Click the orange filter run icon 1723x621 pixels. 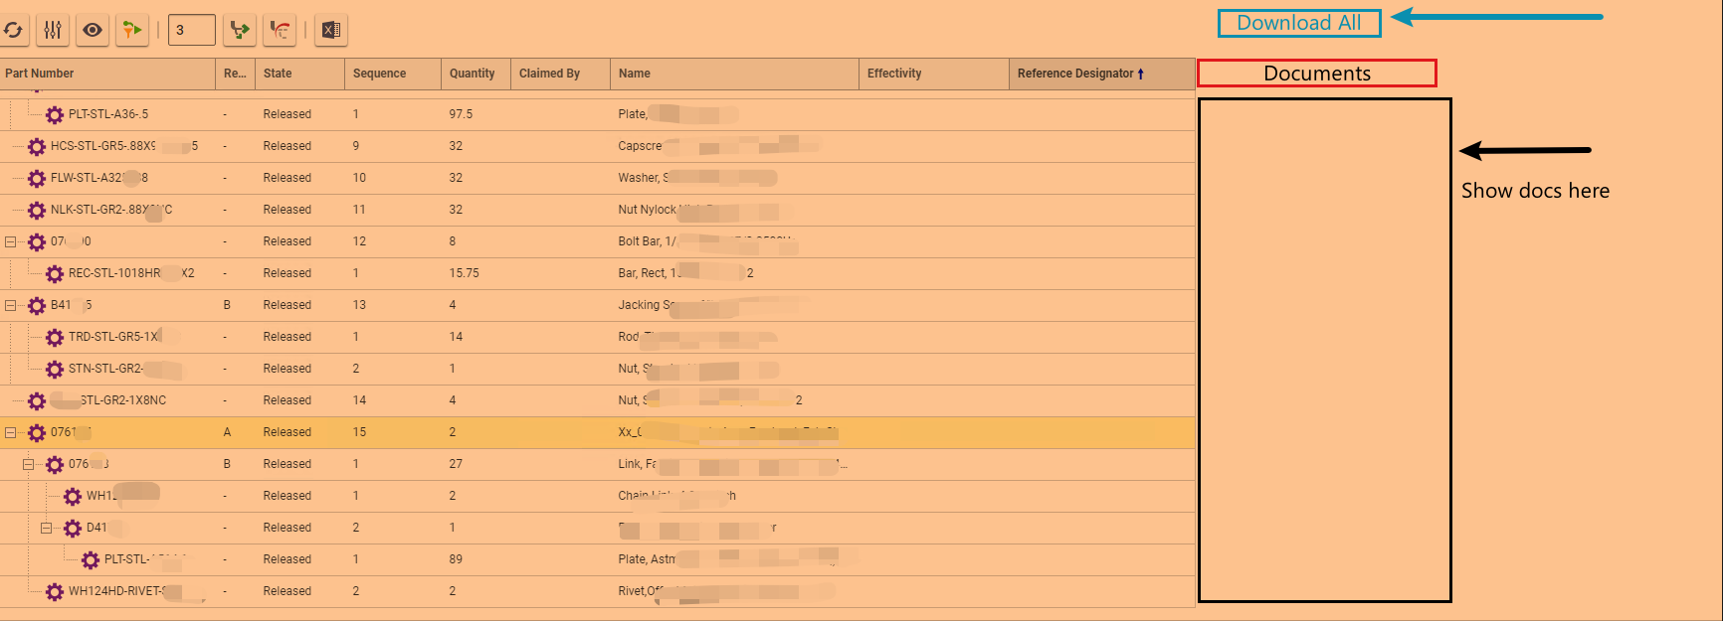(x=132, y=30)
